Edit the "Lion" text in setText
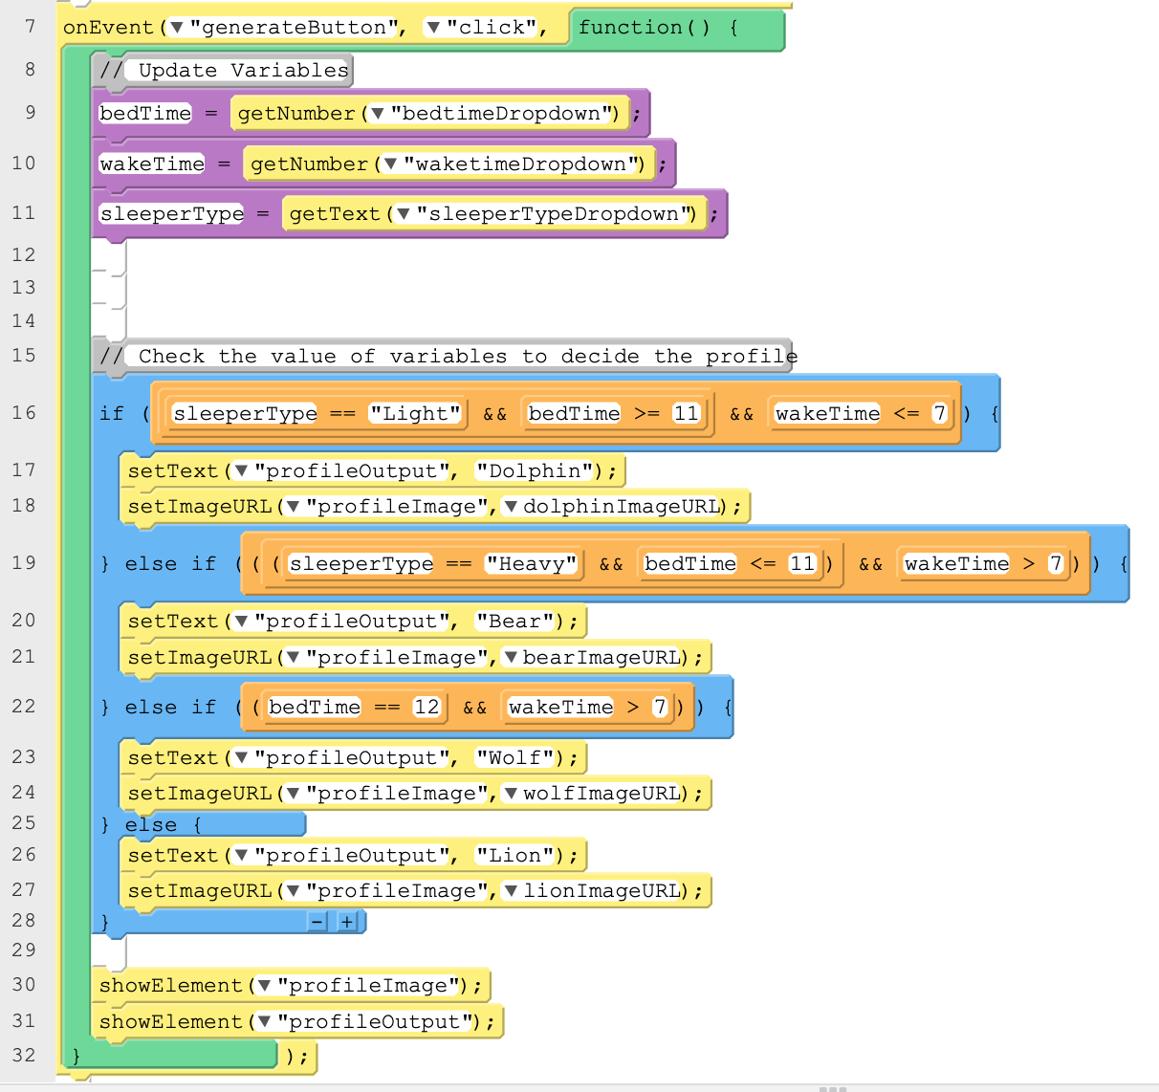 click(x=514, y=856)
